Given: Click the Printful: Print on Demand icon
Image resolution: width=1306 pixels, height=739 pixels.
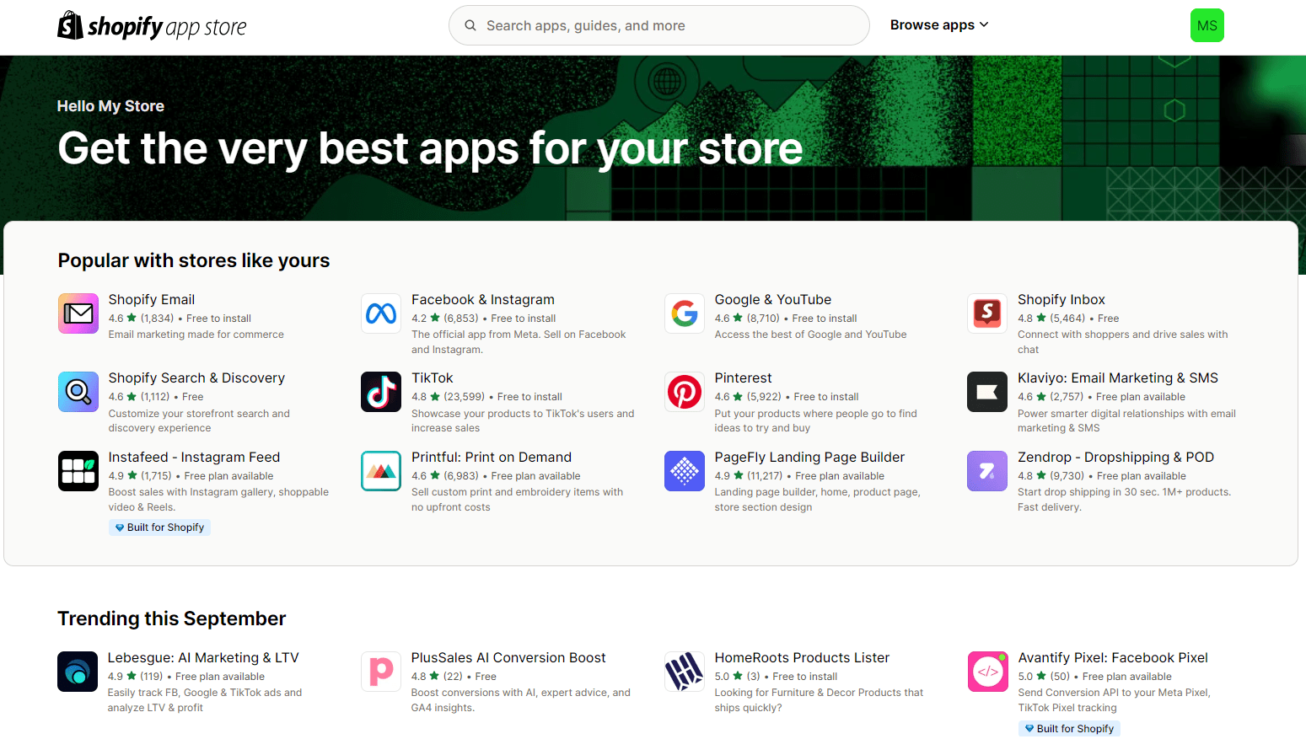Looking at the screenshot, I should pyautogui.click(x=381, y=471).
